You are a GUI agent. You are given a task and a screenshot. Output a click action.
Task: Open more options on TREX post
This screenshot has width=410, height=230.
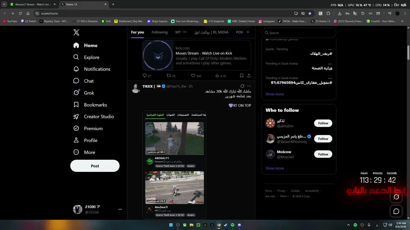pos(249,86)
